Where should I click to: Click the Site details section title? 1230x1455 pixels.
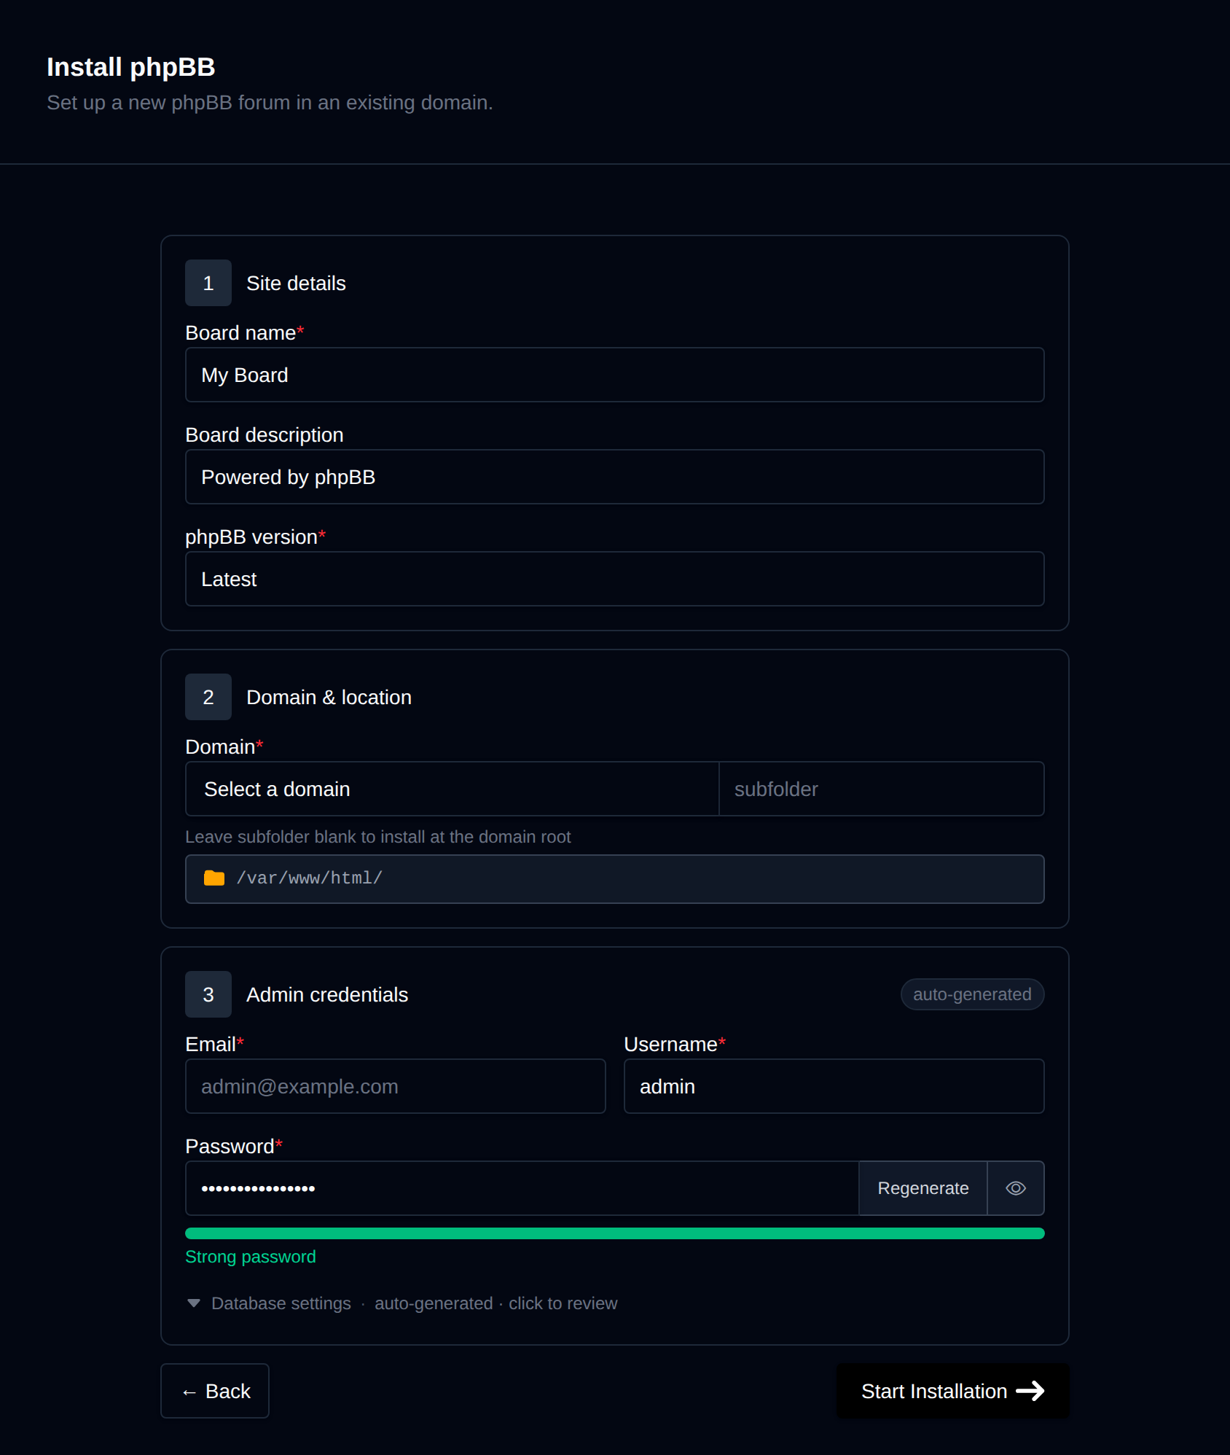[296, 283]
